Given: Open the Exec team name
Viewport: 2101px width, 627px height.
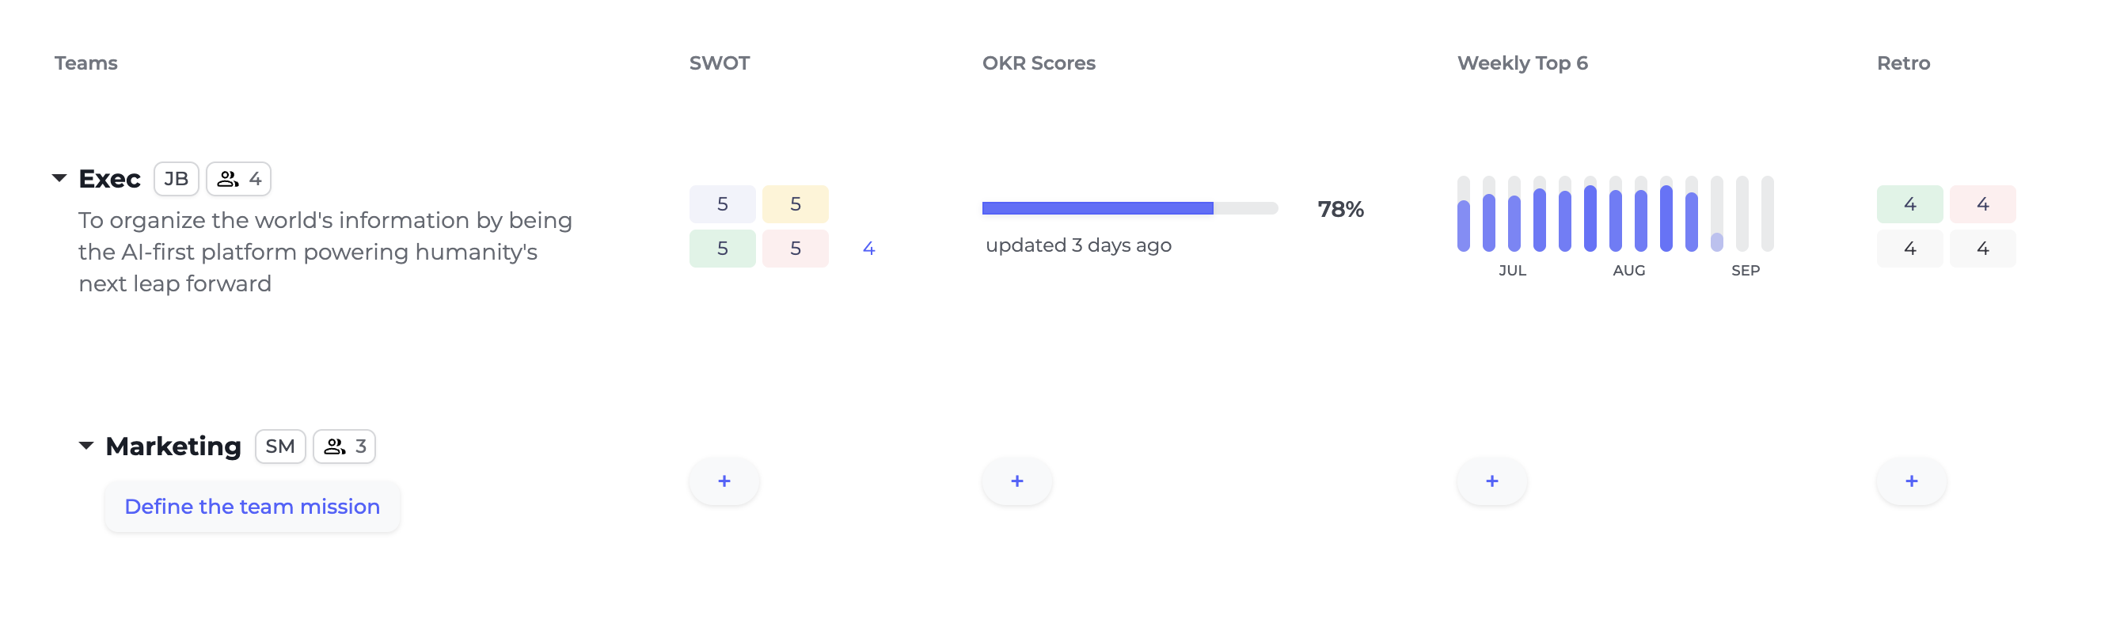Looking at the screenshot, I should point(109,179).
